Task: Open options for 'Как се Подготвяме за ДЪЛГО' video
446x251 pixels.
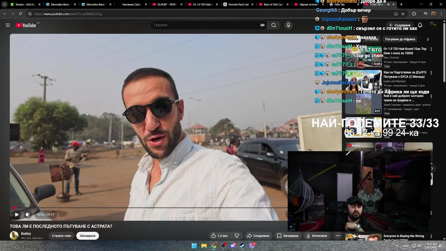Action: [431, 73]
